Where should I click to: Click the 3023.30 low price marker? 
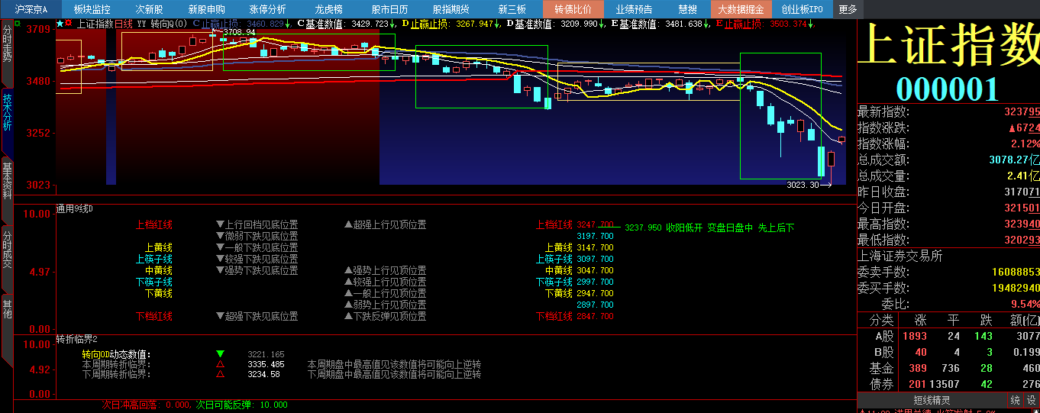tap(803, 184)
